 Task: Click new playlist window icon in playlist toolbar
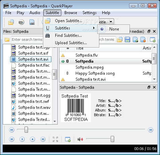click(153, 40)
